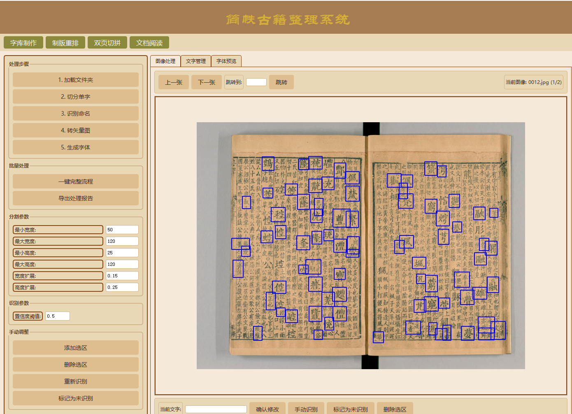
Task: Click step 5. 生成字体
Action: click(x=76, y=147)
